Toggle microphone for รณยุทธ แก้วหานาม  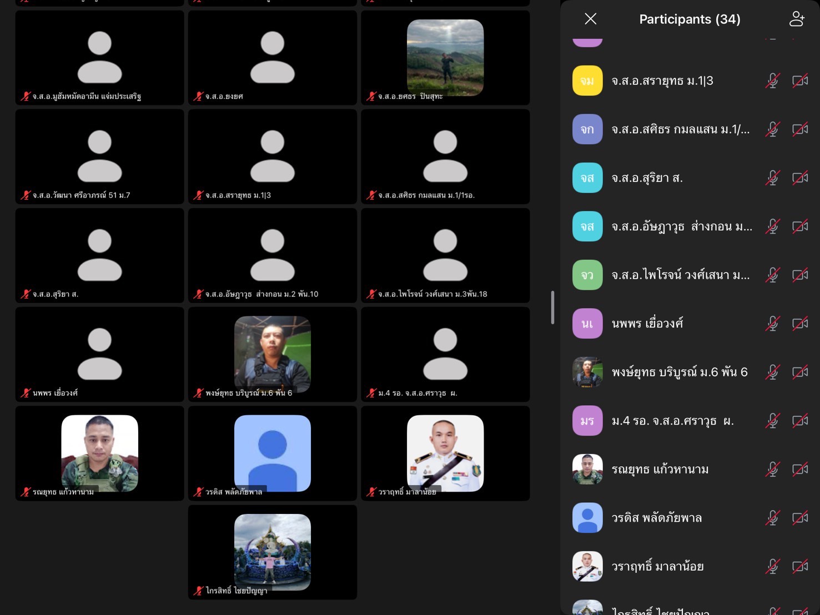click(x=772, y=470)
